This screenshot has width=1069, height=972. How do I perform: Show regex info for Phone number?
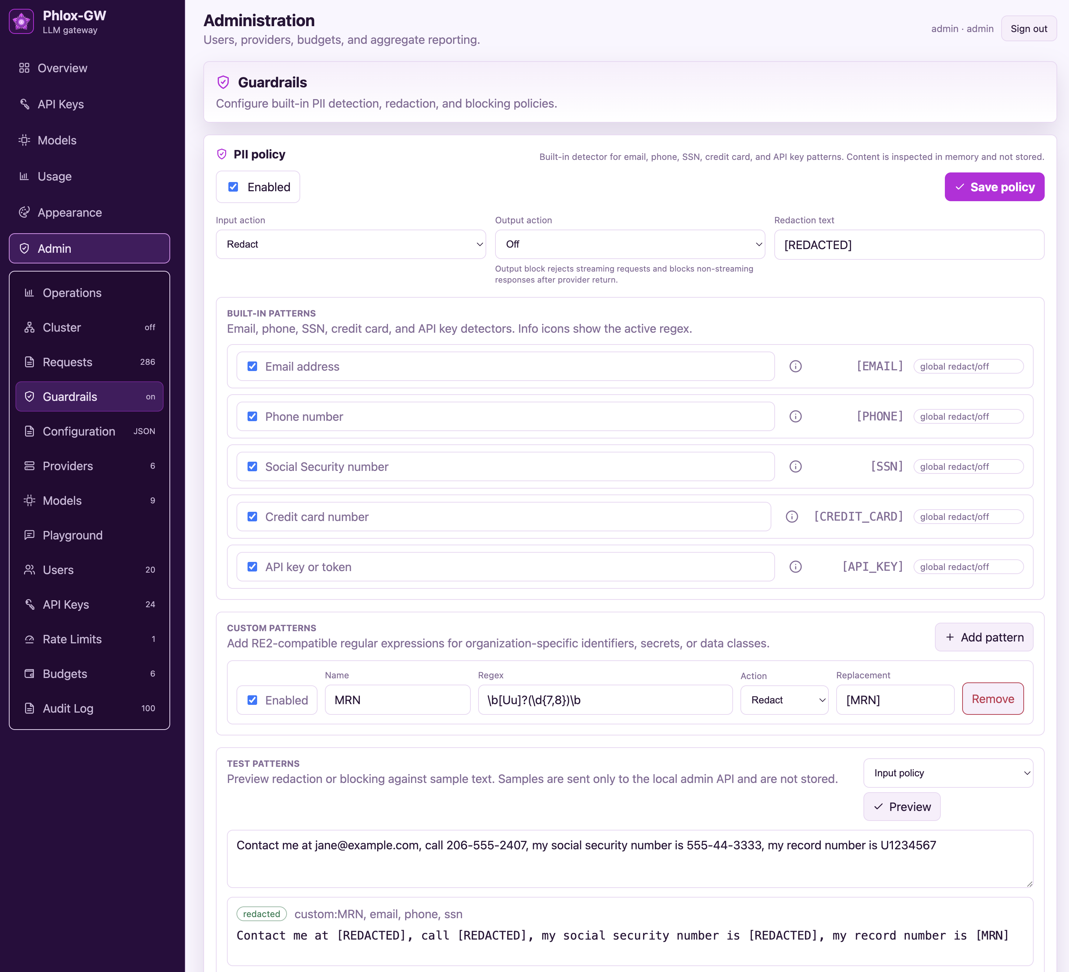(x=795, y=416)
